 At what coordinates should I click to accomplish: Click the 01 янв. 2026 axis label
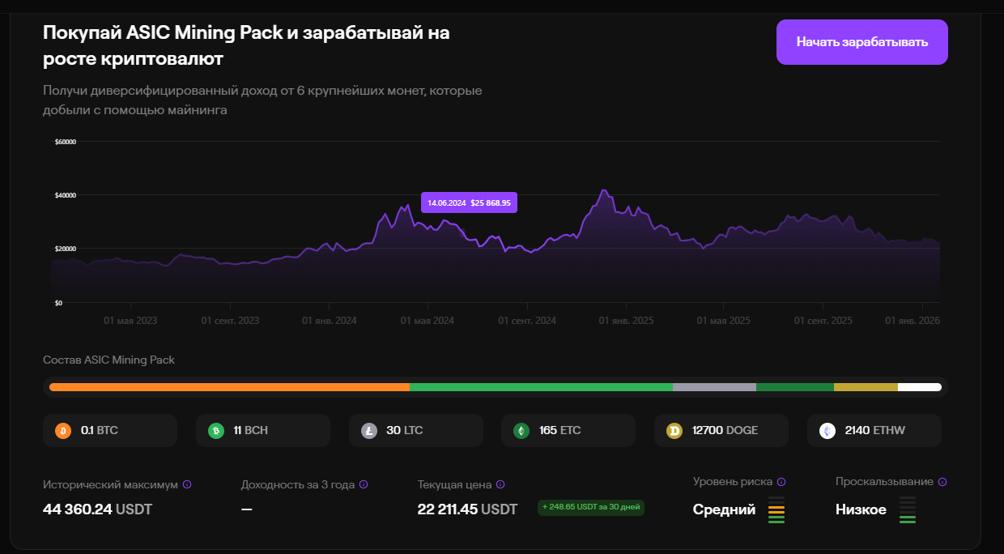click(x=913, y=321)
